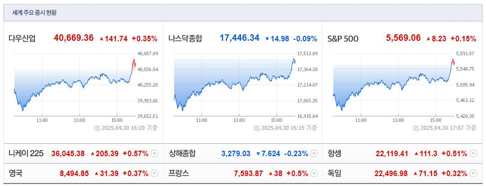Open the S&P 500 index link

pos(343,39)
